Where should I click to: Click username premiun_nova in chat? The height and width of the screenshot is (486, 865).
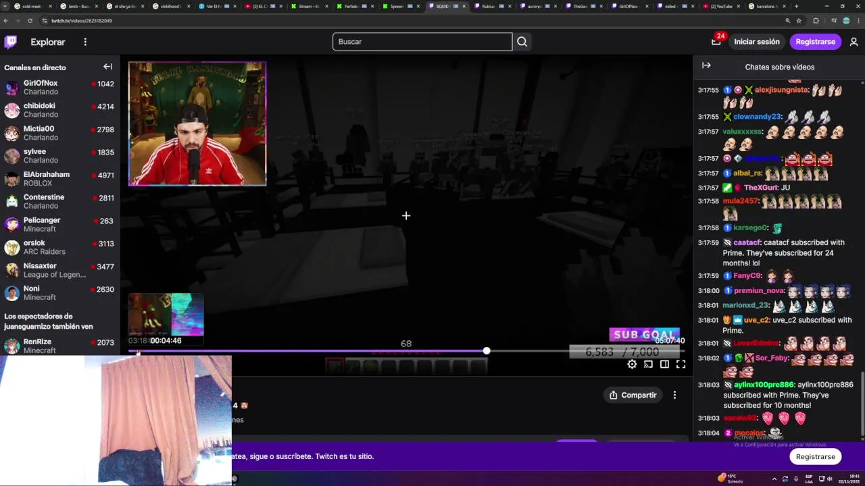(758, 291)
